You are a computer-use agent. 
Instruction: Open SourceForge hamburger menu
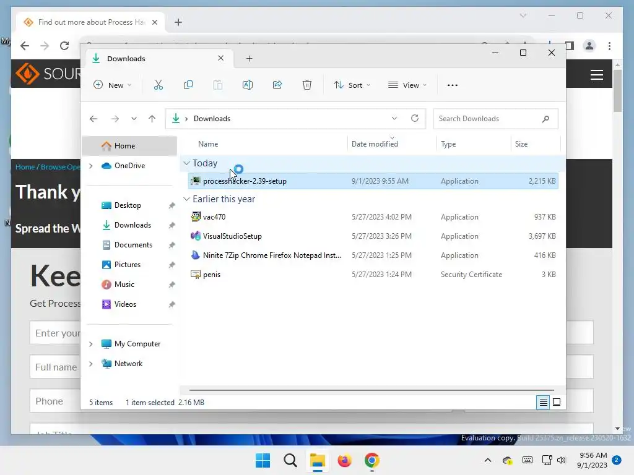coord(597,75)
